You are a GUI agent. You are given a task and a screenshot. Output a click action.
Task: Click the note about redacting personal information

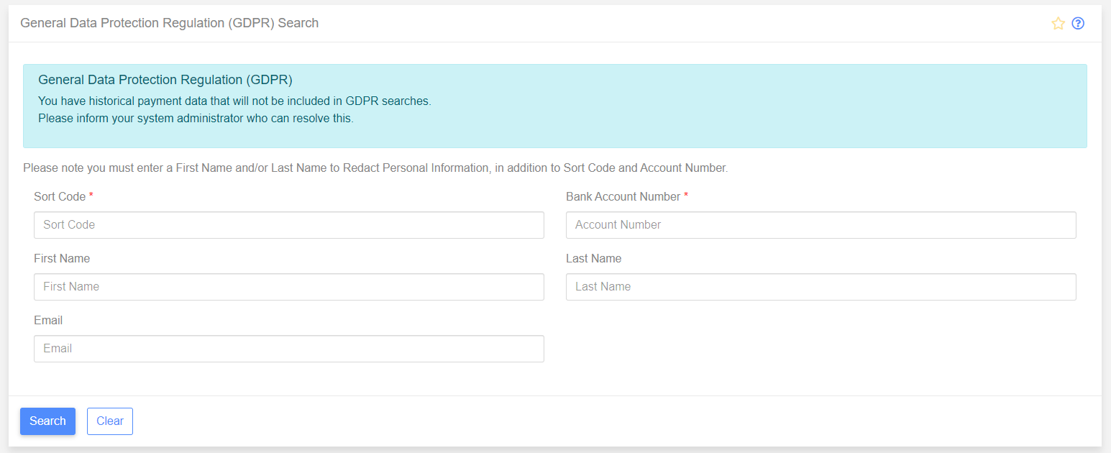(x=375, y=168)
